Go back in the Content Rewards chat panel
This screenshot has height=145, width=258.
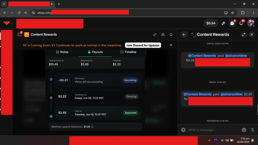pos(184,34)
